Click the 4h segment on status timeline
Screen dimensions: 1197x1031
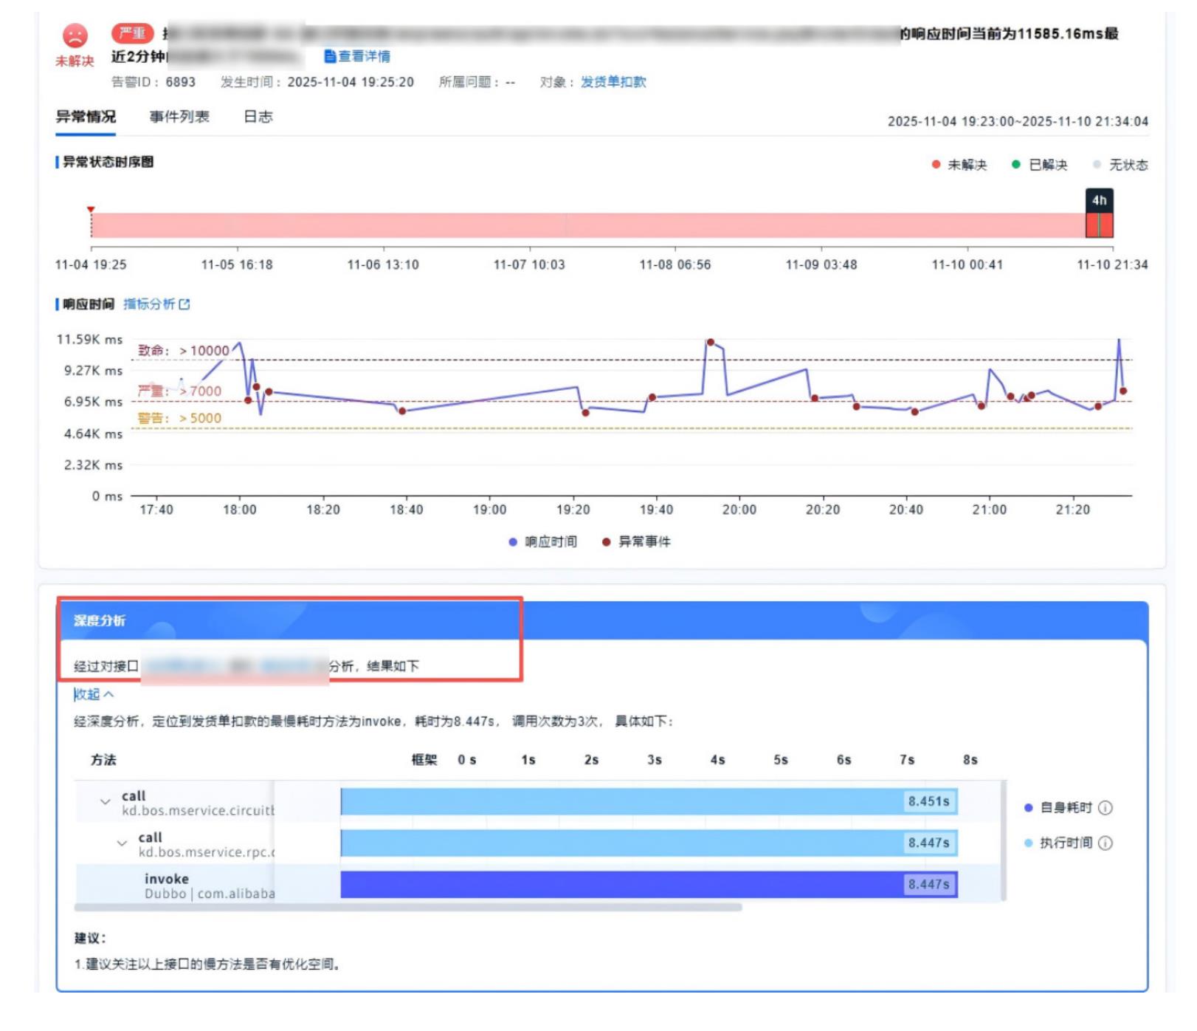click(1099, 225)
